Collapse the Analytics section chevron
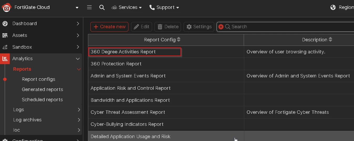Image resolution: width=354 pixels, height=141 pixels. (x=78, y=59)
